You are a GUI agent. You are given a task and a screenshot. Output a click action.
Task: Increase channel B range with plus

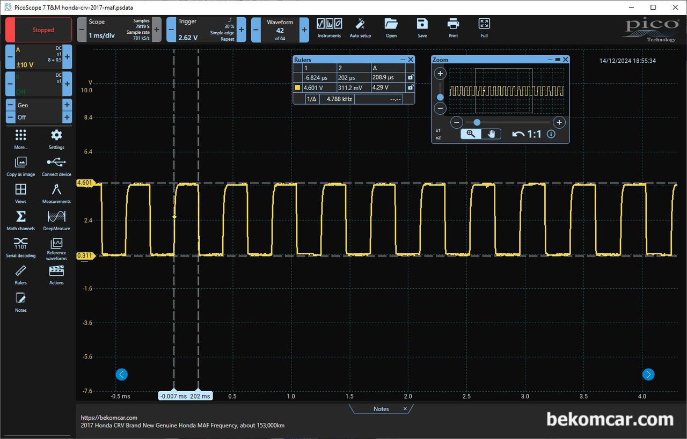[68, 84]
